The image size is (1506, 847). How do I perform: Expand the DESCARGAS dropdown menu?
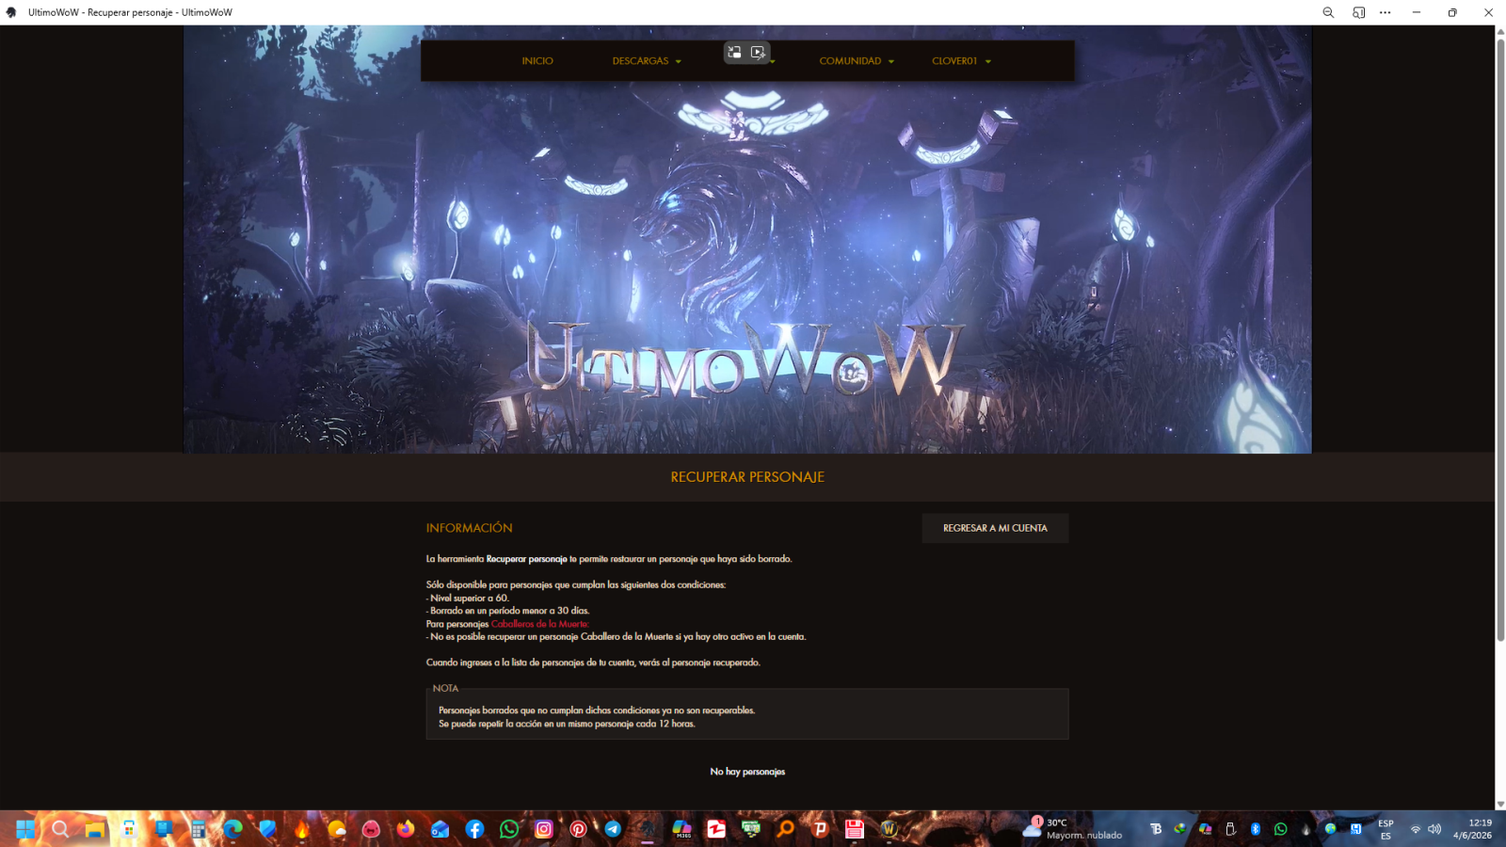(647, 61)
